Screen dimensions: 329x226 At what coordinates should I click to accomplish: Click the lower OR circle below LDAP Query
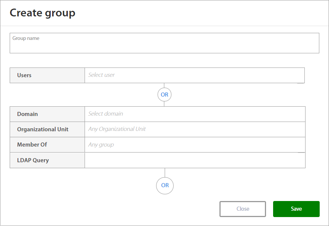[165, 185]
